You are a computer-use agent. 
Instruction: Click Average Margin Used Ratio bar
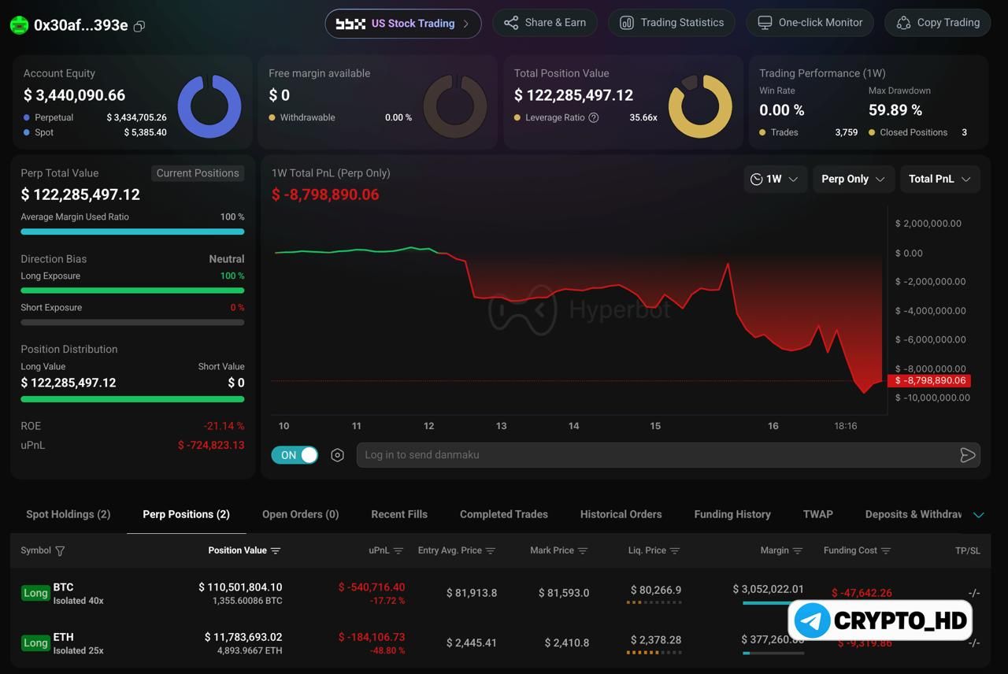132,231
